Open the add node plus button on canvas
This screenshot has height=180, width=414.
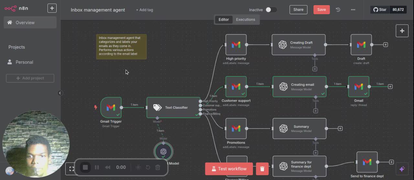(x=402, y=31)
